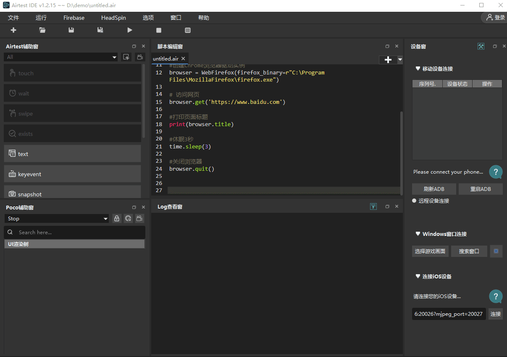Open dropdown arrow next to new tab plus
This screenshot has width=507, height=357.
tap(400, 60)
